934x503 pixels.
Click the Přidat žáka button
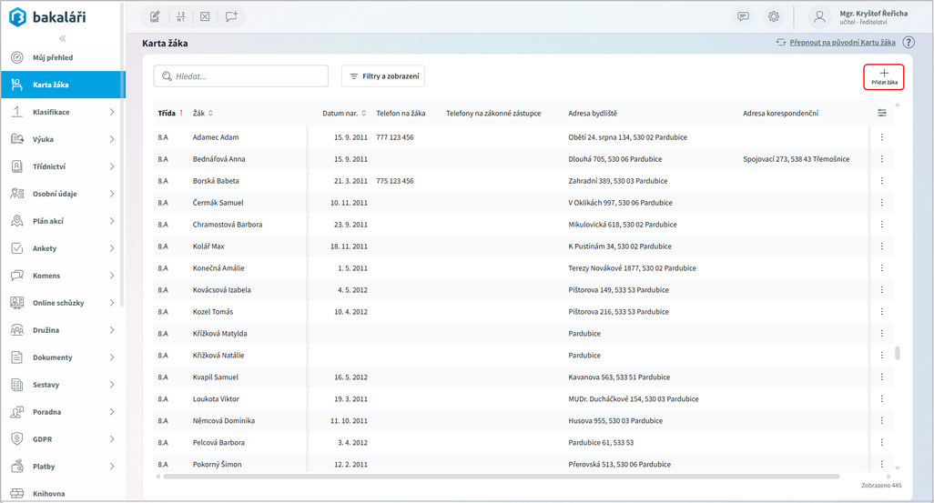883,77
